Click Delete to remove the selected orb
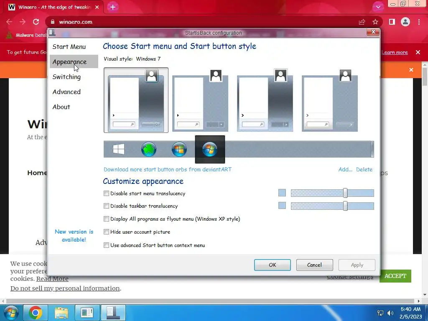Screen dimensions: 428x321 (x=364, y=169)
